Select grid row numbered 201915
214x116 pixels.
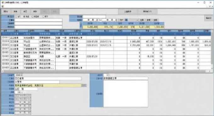tap(106, 45)
